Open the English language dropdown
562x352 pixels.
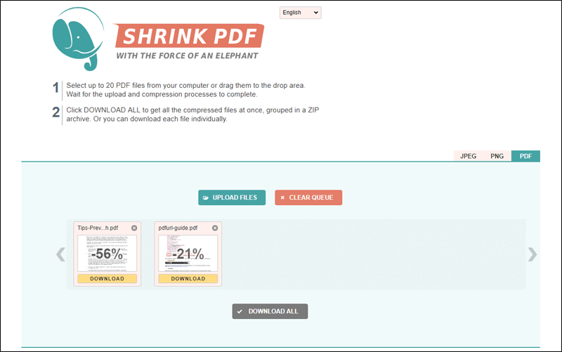pos(301,13)
